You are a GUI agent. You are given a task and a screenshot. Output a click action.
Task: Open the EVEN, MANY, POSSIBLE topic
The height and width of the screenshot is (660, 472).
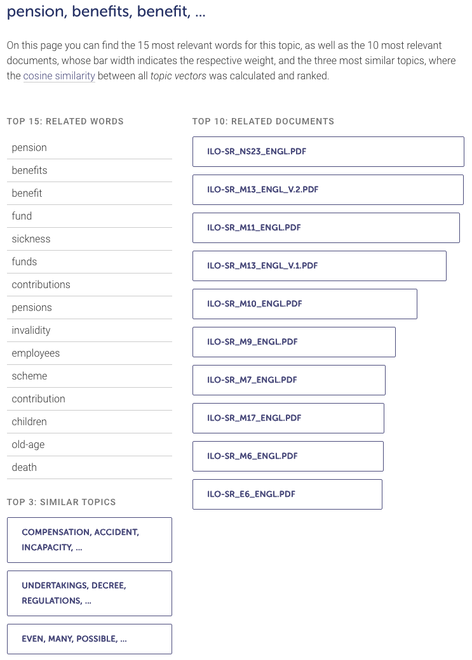click(89, 639)
